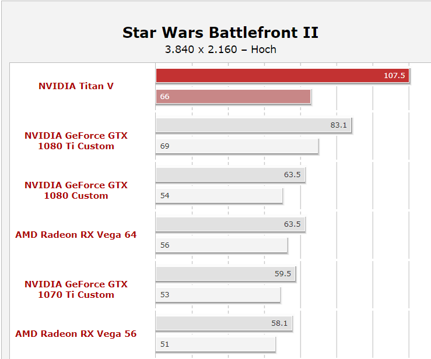Screen dimensions: 431x359
Task: Select the 63.5 bar for RX Vega 64
Action: (230, 224)
